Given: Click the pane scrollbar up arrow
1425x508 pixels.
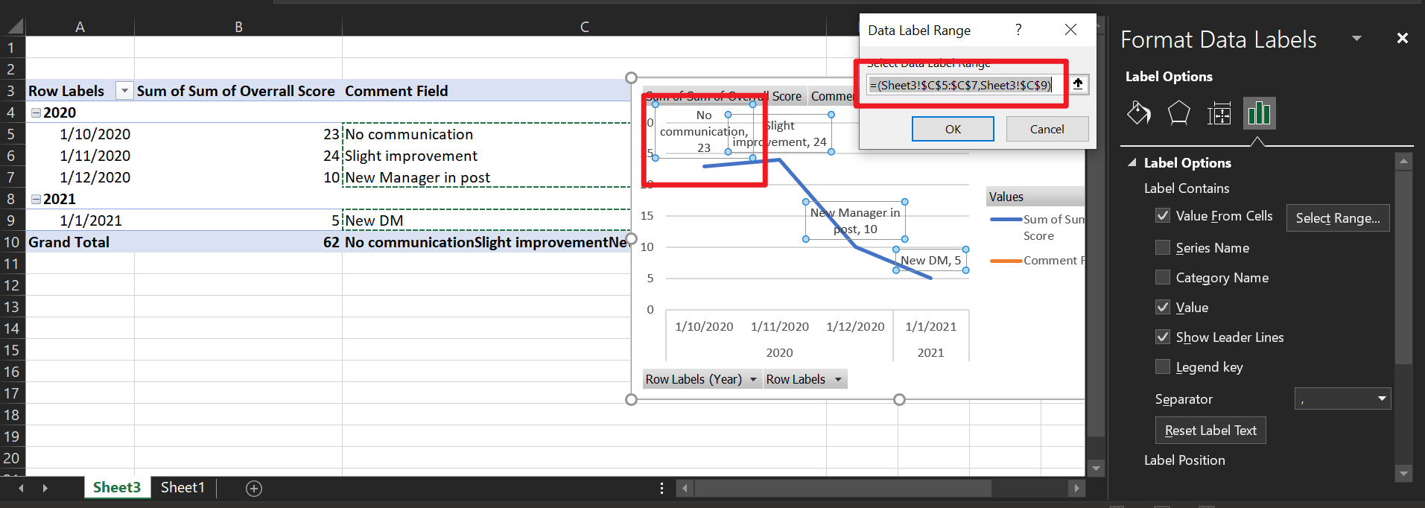Looking at the screenshot, I should (1403, 161).
